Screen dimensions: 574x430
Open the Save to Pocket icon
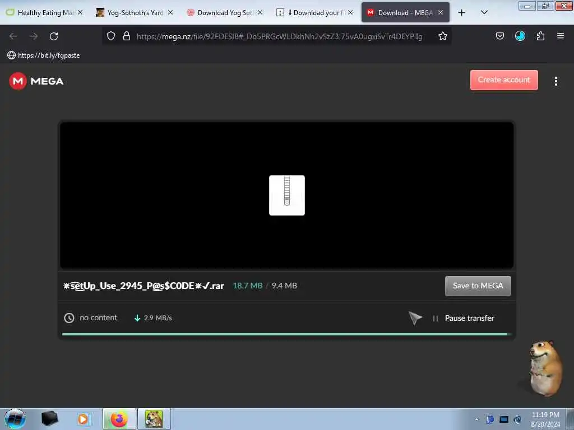(x=499, y=36)
